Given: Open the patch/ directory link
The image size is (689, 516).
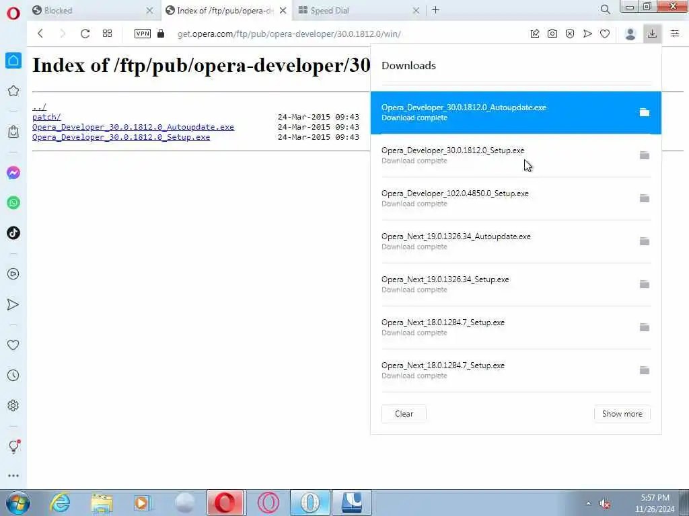Looking at the screenshot, I should pyautogui.click(x=46, y=117).
